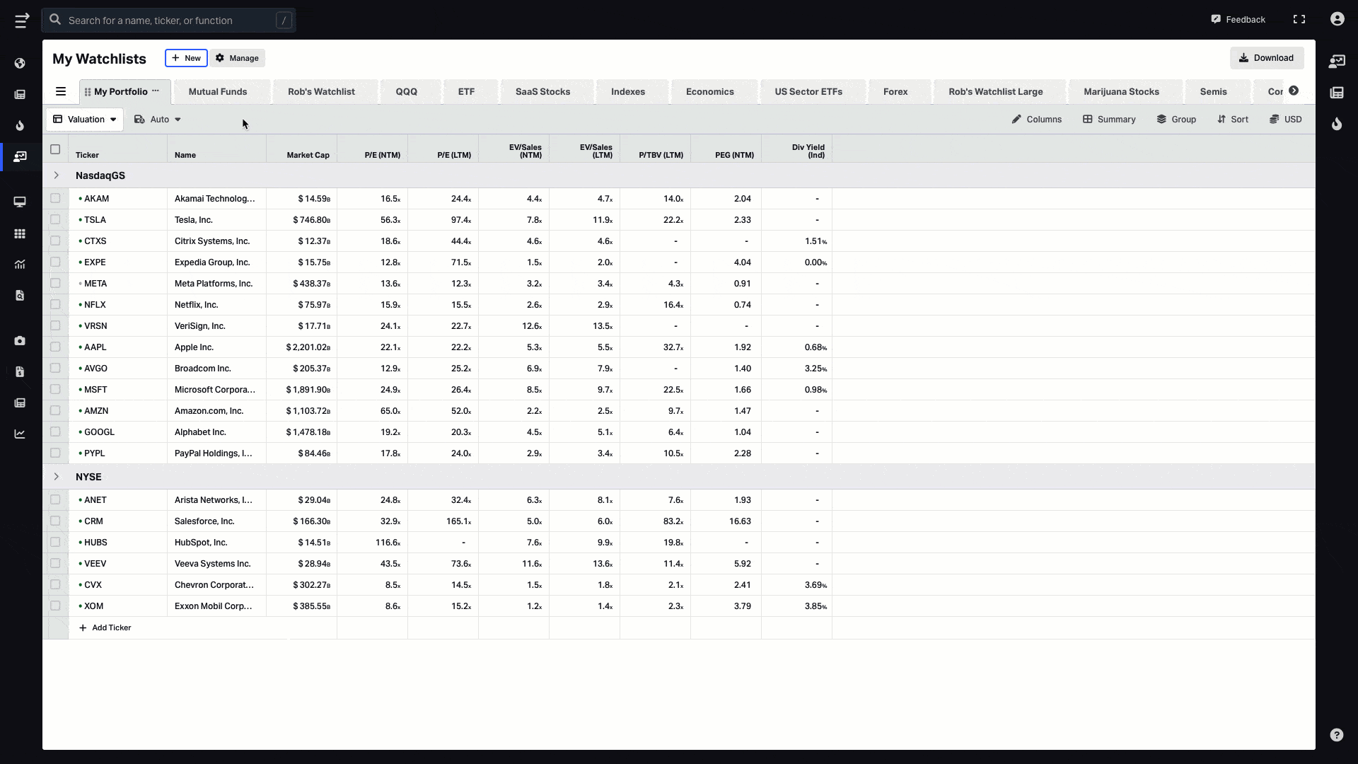Open the help question mark icon
This screenshot has height=764, width=1358.
[x=1336, y=735]
